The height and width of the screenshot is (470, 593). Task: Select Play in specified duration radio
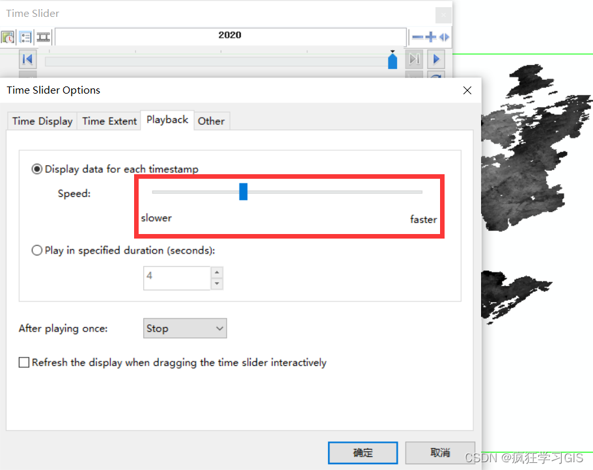(36, 250)
